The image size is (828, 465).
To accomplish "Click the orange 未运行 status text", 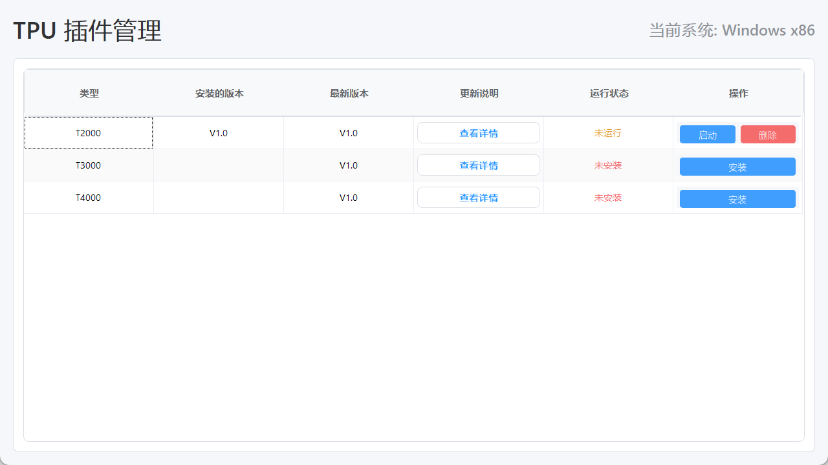I will (608, 133).
